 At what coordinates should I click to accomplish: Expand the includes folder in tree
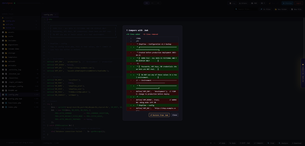[12, 41]
